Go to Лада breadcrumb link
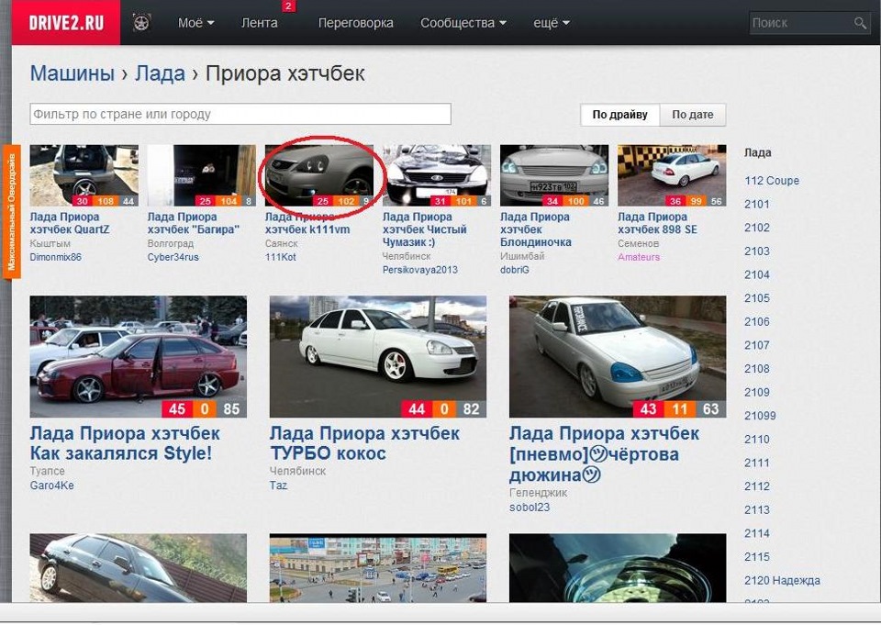Screen dimensions: 881x625 160,73
